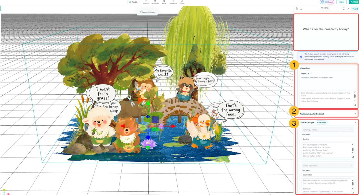Screen dimensions: 359x195
Task: Click the Custom Animation button
Action: (147, 12)
